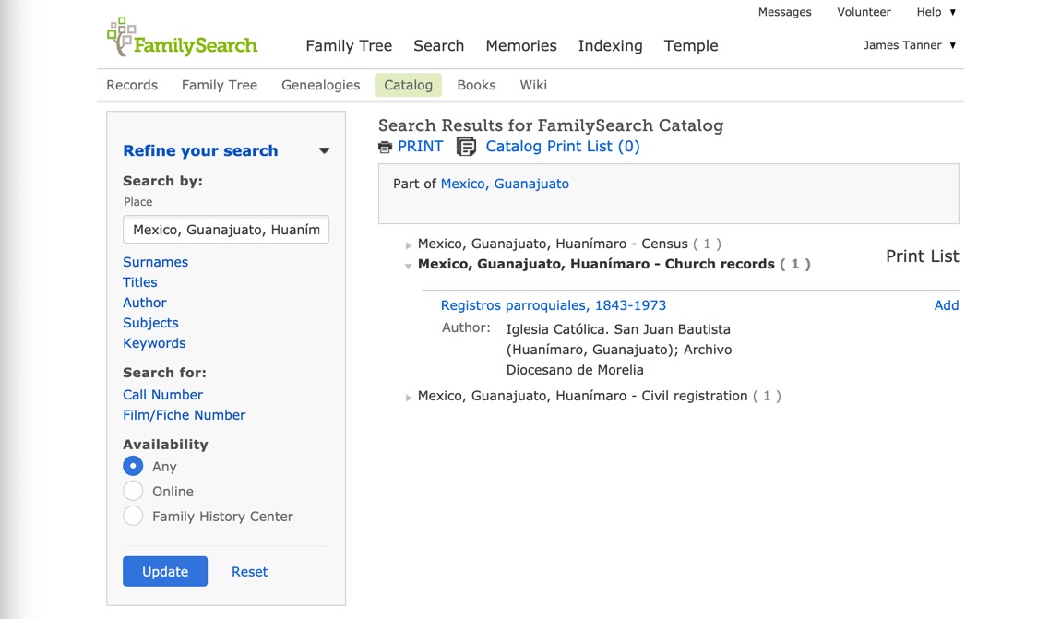This screenshot has width=1061, height=619.
Task: Open the Help dropdown menu
Action: 936,12
